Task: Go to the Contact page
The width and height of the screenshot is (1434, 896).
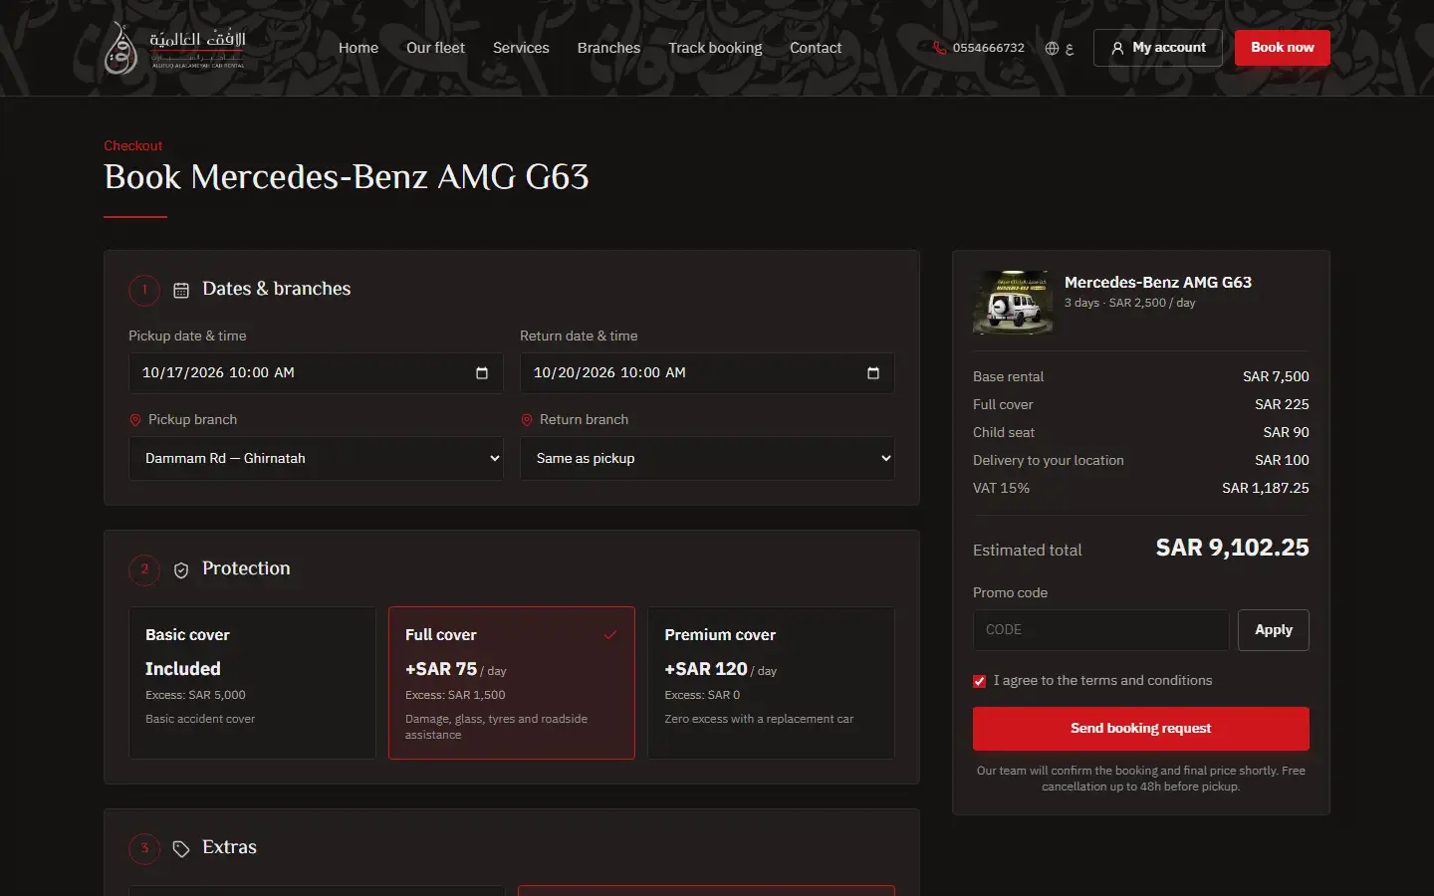Action: 816,48
